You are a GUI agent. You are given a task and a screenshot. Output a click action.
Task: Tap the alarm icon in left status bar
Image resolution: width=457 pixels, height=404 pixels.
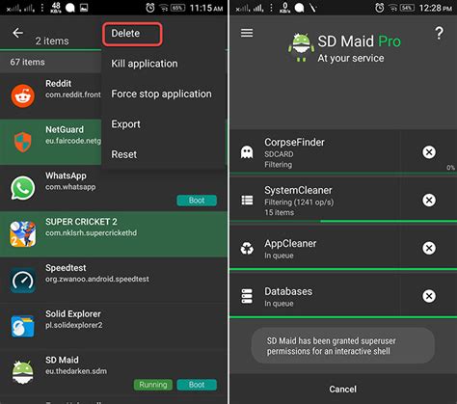pos(150,8)
